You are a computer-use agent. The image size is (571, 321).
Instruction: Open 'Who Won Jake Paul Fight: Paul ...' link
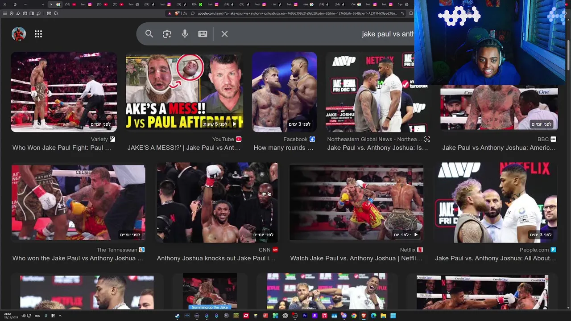[62, 148]
